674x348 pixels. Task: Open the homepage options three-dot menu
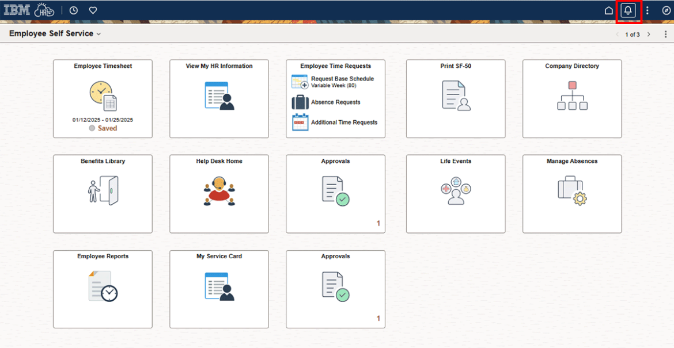666,34
